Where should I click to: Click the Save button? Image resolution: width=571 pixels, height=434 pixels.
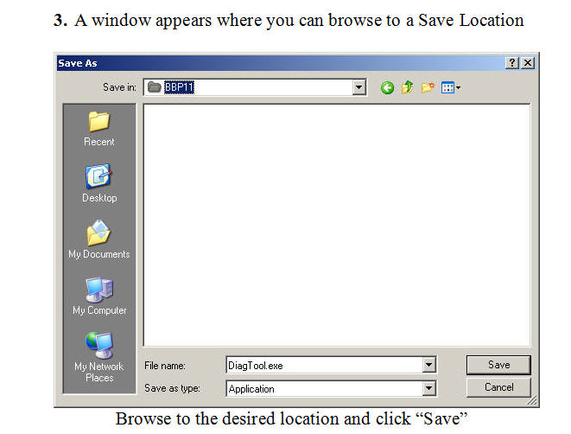[x=498, y=365]
